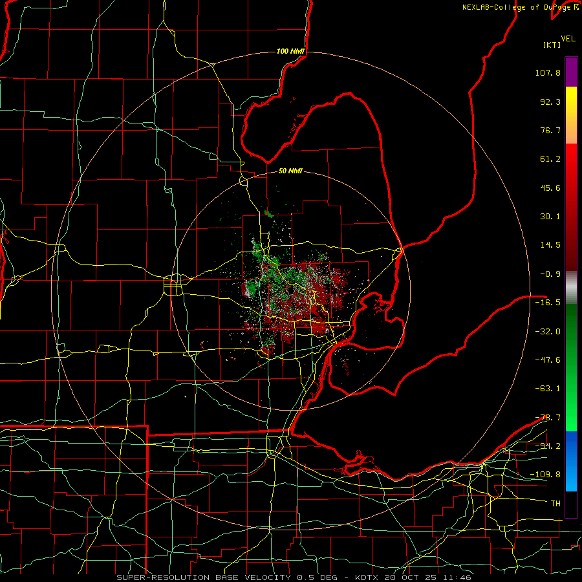Select the 45.6 legend value
Image resolution: width=582 pixels, height=582 pixels.
[x=550, y=188]
